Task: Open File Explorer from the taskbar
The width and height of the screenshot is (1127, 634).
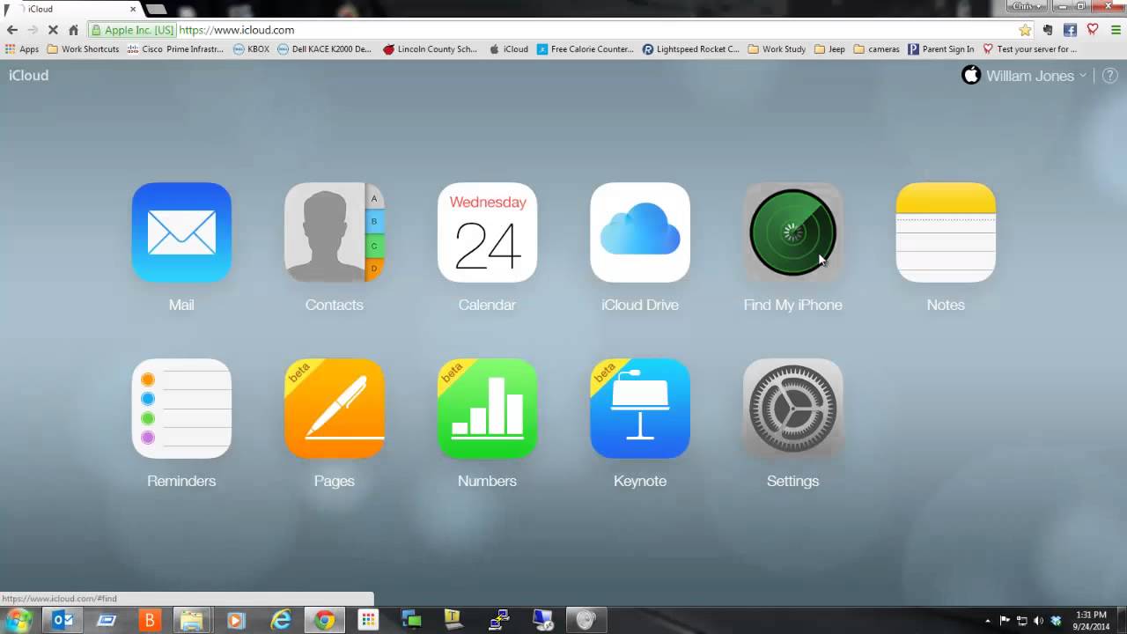Action: pos(192,620)
